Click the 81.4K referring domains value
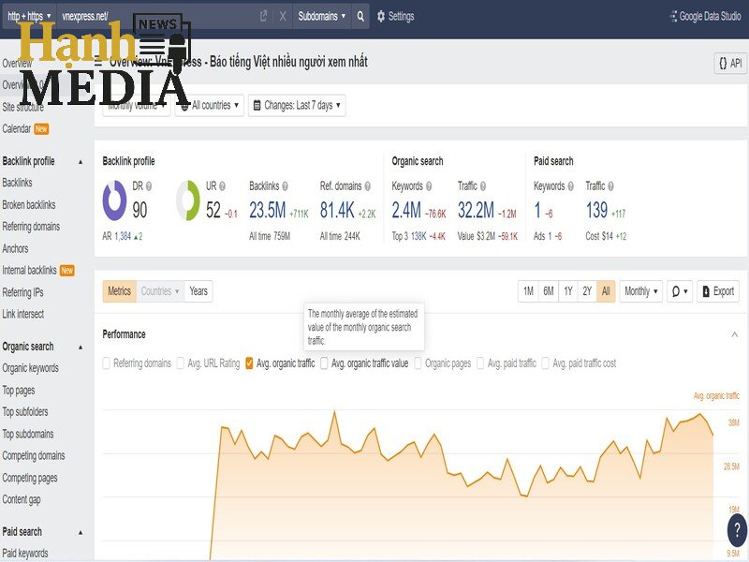This screenshot has width=749, height=562. click(337, 210)
